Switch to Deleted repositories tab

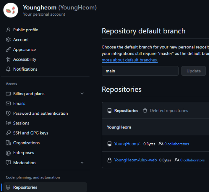(x=165, y=111)
